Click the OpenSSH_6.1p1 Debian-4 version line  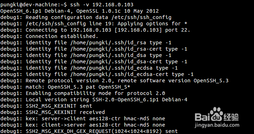coord(79,11)
